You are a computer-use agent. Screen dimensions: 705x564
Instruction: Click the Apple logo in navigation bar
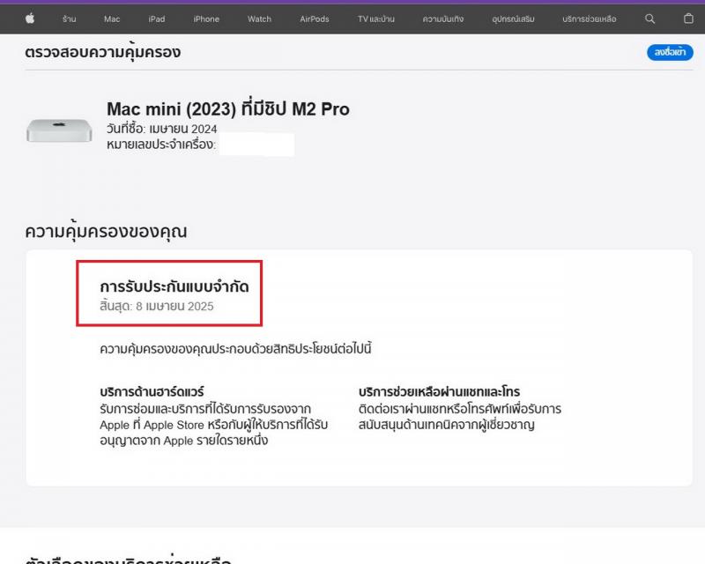click(30, 19)
